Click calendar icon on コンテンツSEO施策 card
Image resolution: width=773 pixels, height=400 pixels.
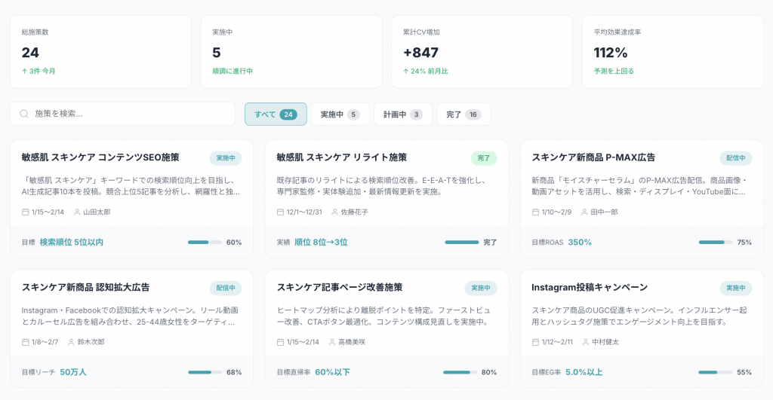click(x=26, y=212)
